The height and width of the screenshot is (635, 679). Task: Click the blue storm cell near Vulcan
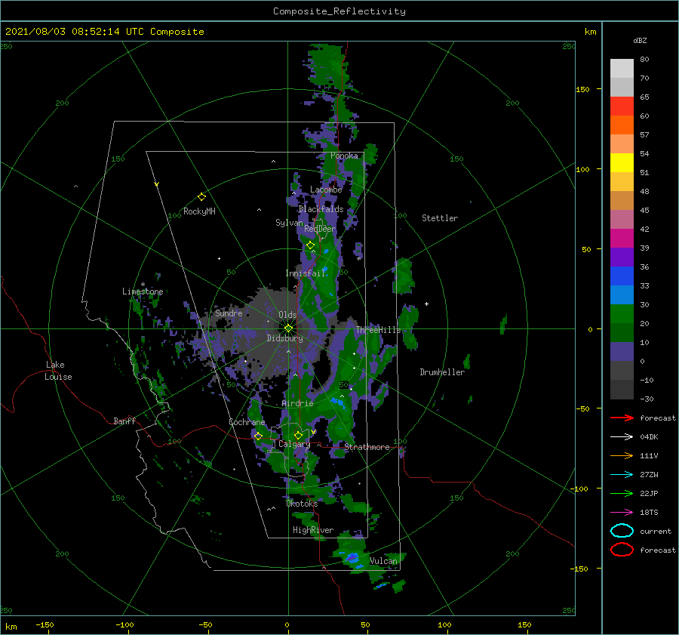click(352, 558)
